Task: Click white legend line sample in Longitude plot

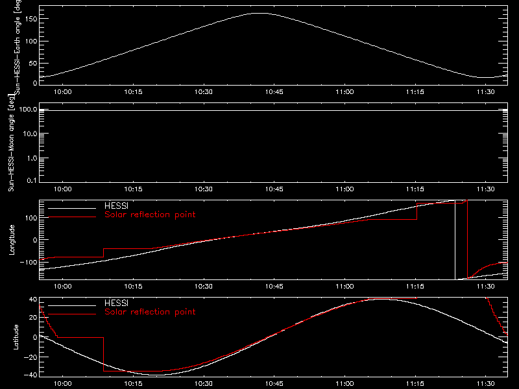Action: (72, 208)
